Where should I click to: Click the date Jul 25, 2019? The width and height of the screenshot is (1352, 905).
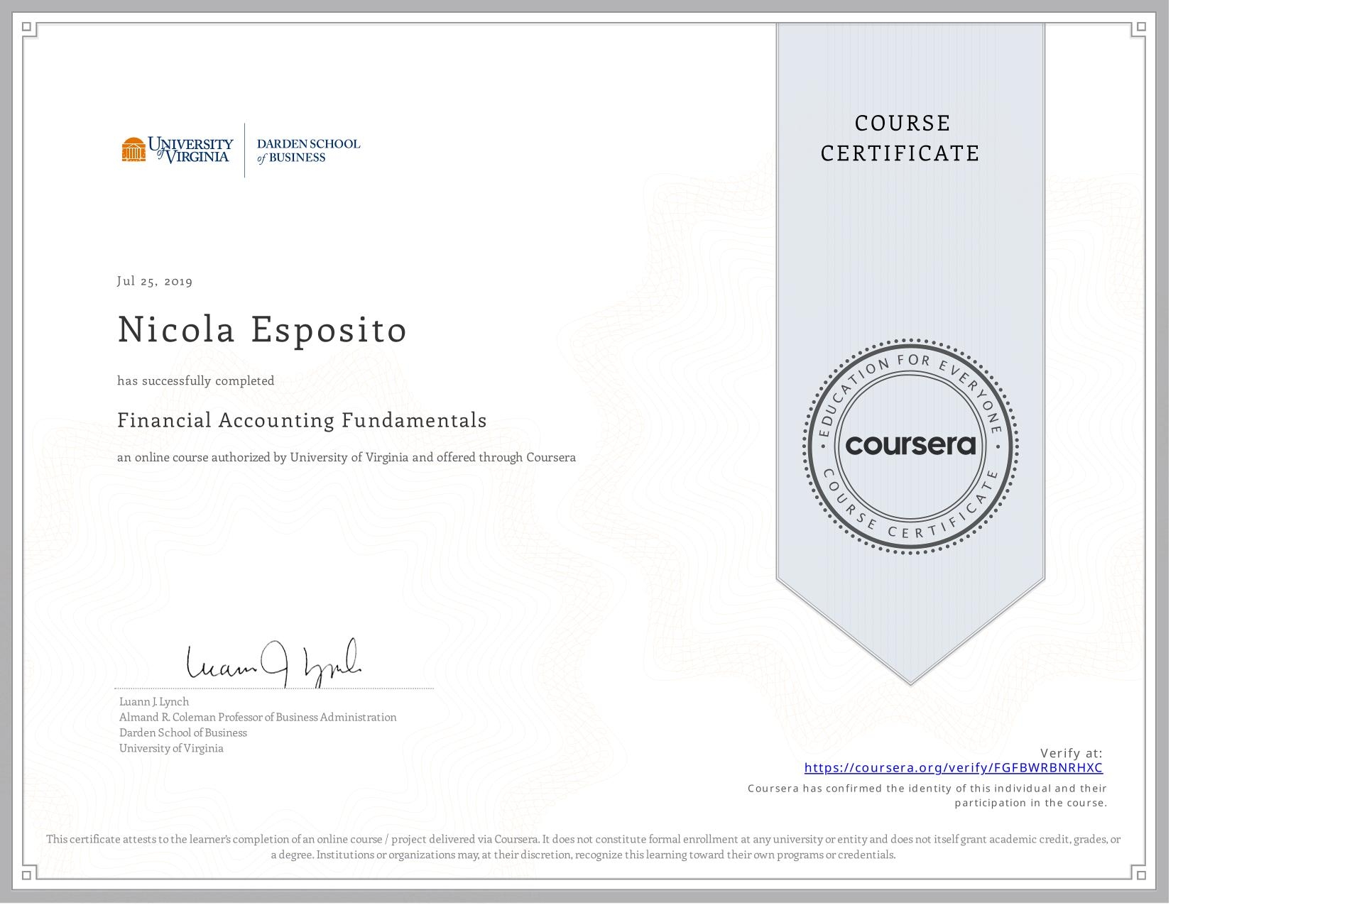[x=155, y=281]
